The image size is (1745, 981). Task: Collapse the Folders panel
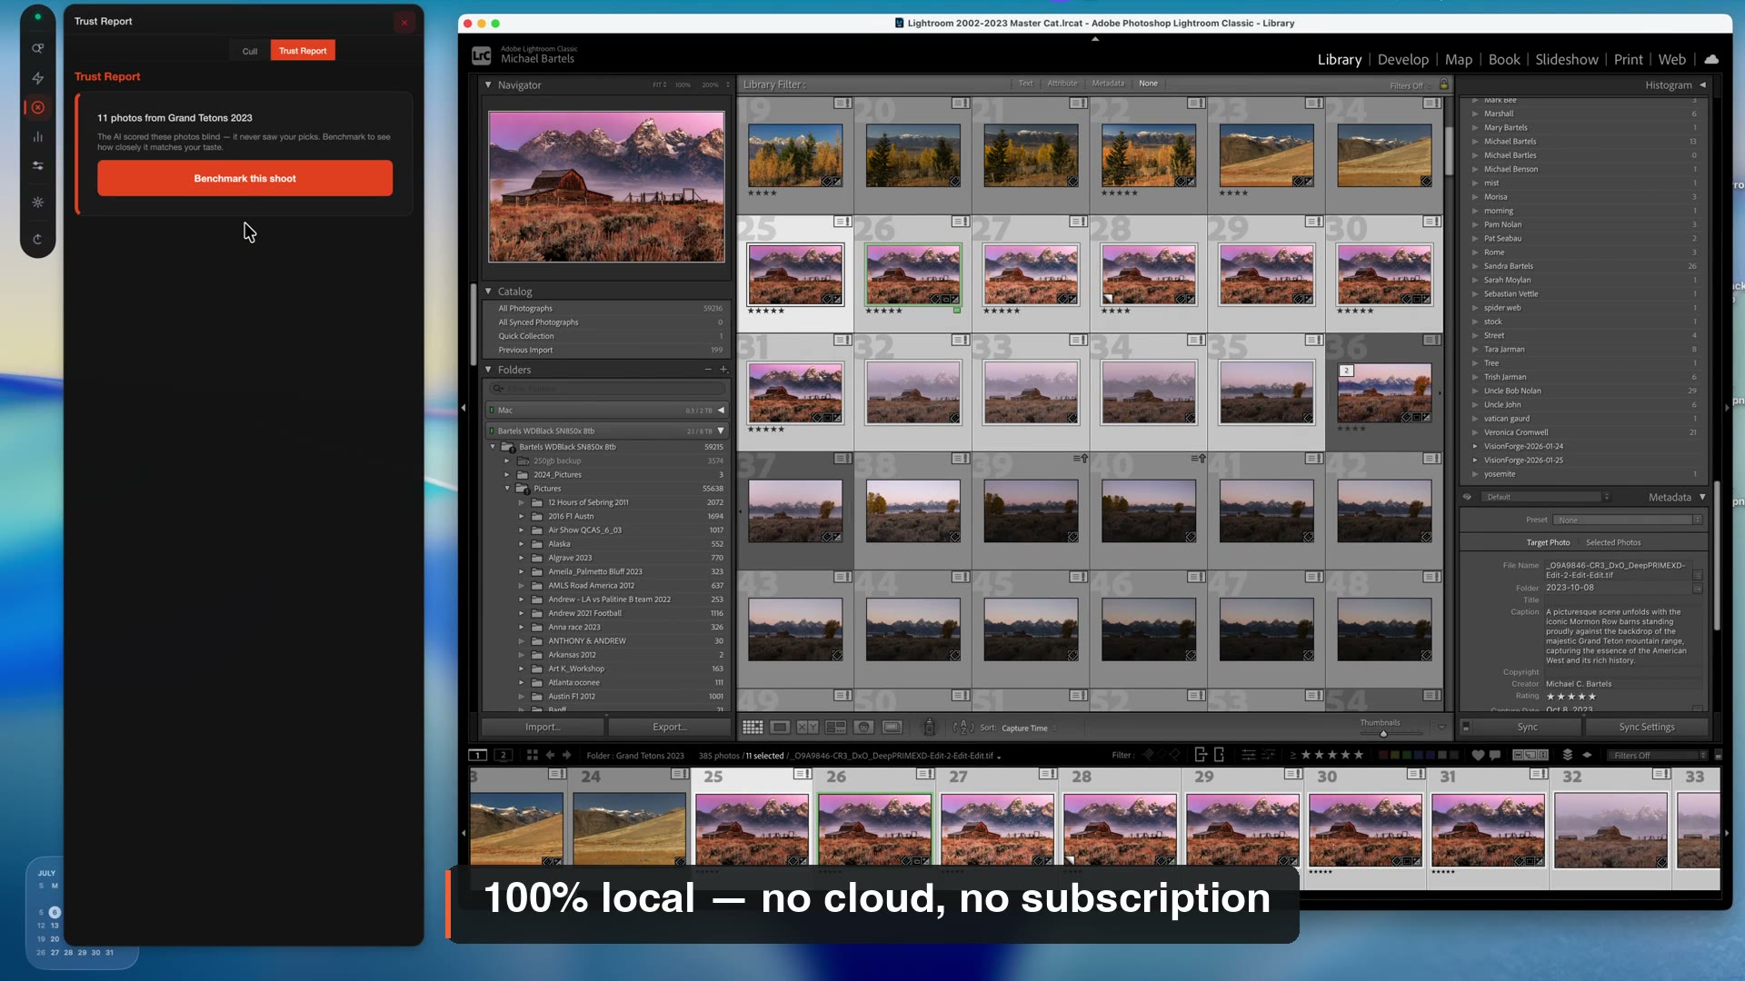488,370
